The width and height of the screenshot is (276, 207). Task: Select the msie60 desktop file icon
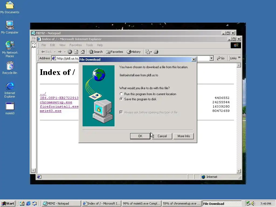click(x=10, y=109)
